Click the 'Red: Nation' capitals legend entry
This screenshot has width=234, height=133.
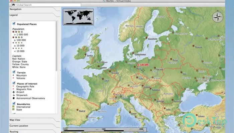[x=19, y=59]
